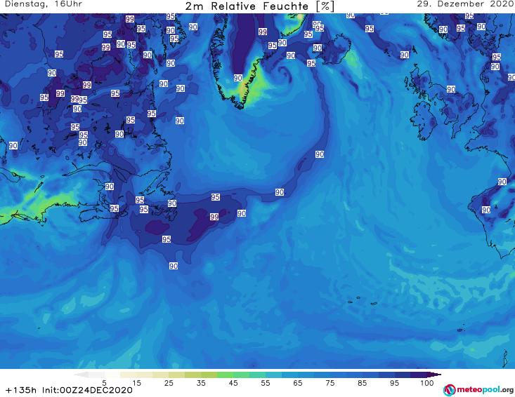Image resolution: width=515 pixels, height=397 pixels.
Task: Click the legend value "55"
Action: click(x=265, y=383)
